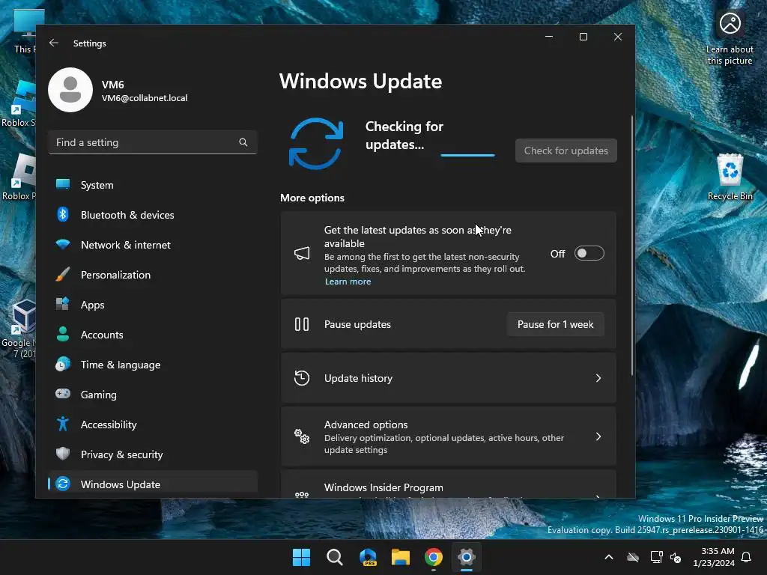Click the Privacy & security shield icon

coord(63,454)
